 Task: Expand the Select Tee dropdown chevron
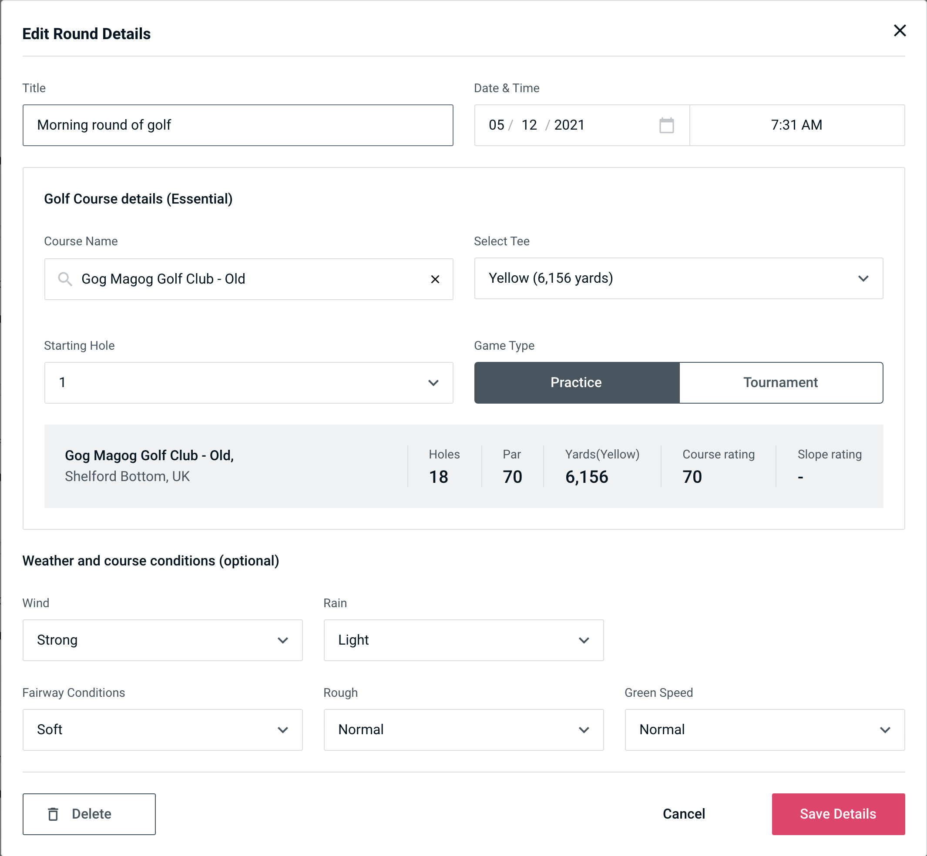tap(864, 278)
